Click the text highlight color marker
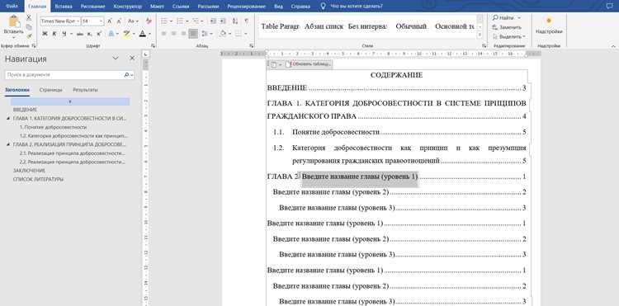Screen dimensions: 619x306 point(126,34)
